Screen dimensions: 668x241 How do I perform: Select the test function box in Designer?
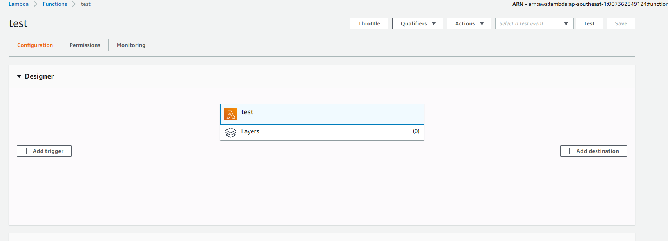point(322,114)
